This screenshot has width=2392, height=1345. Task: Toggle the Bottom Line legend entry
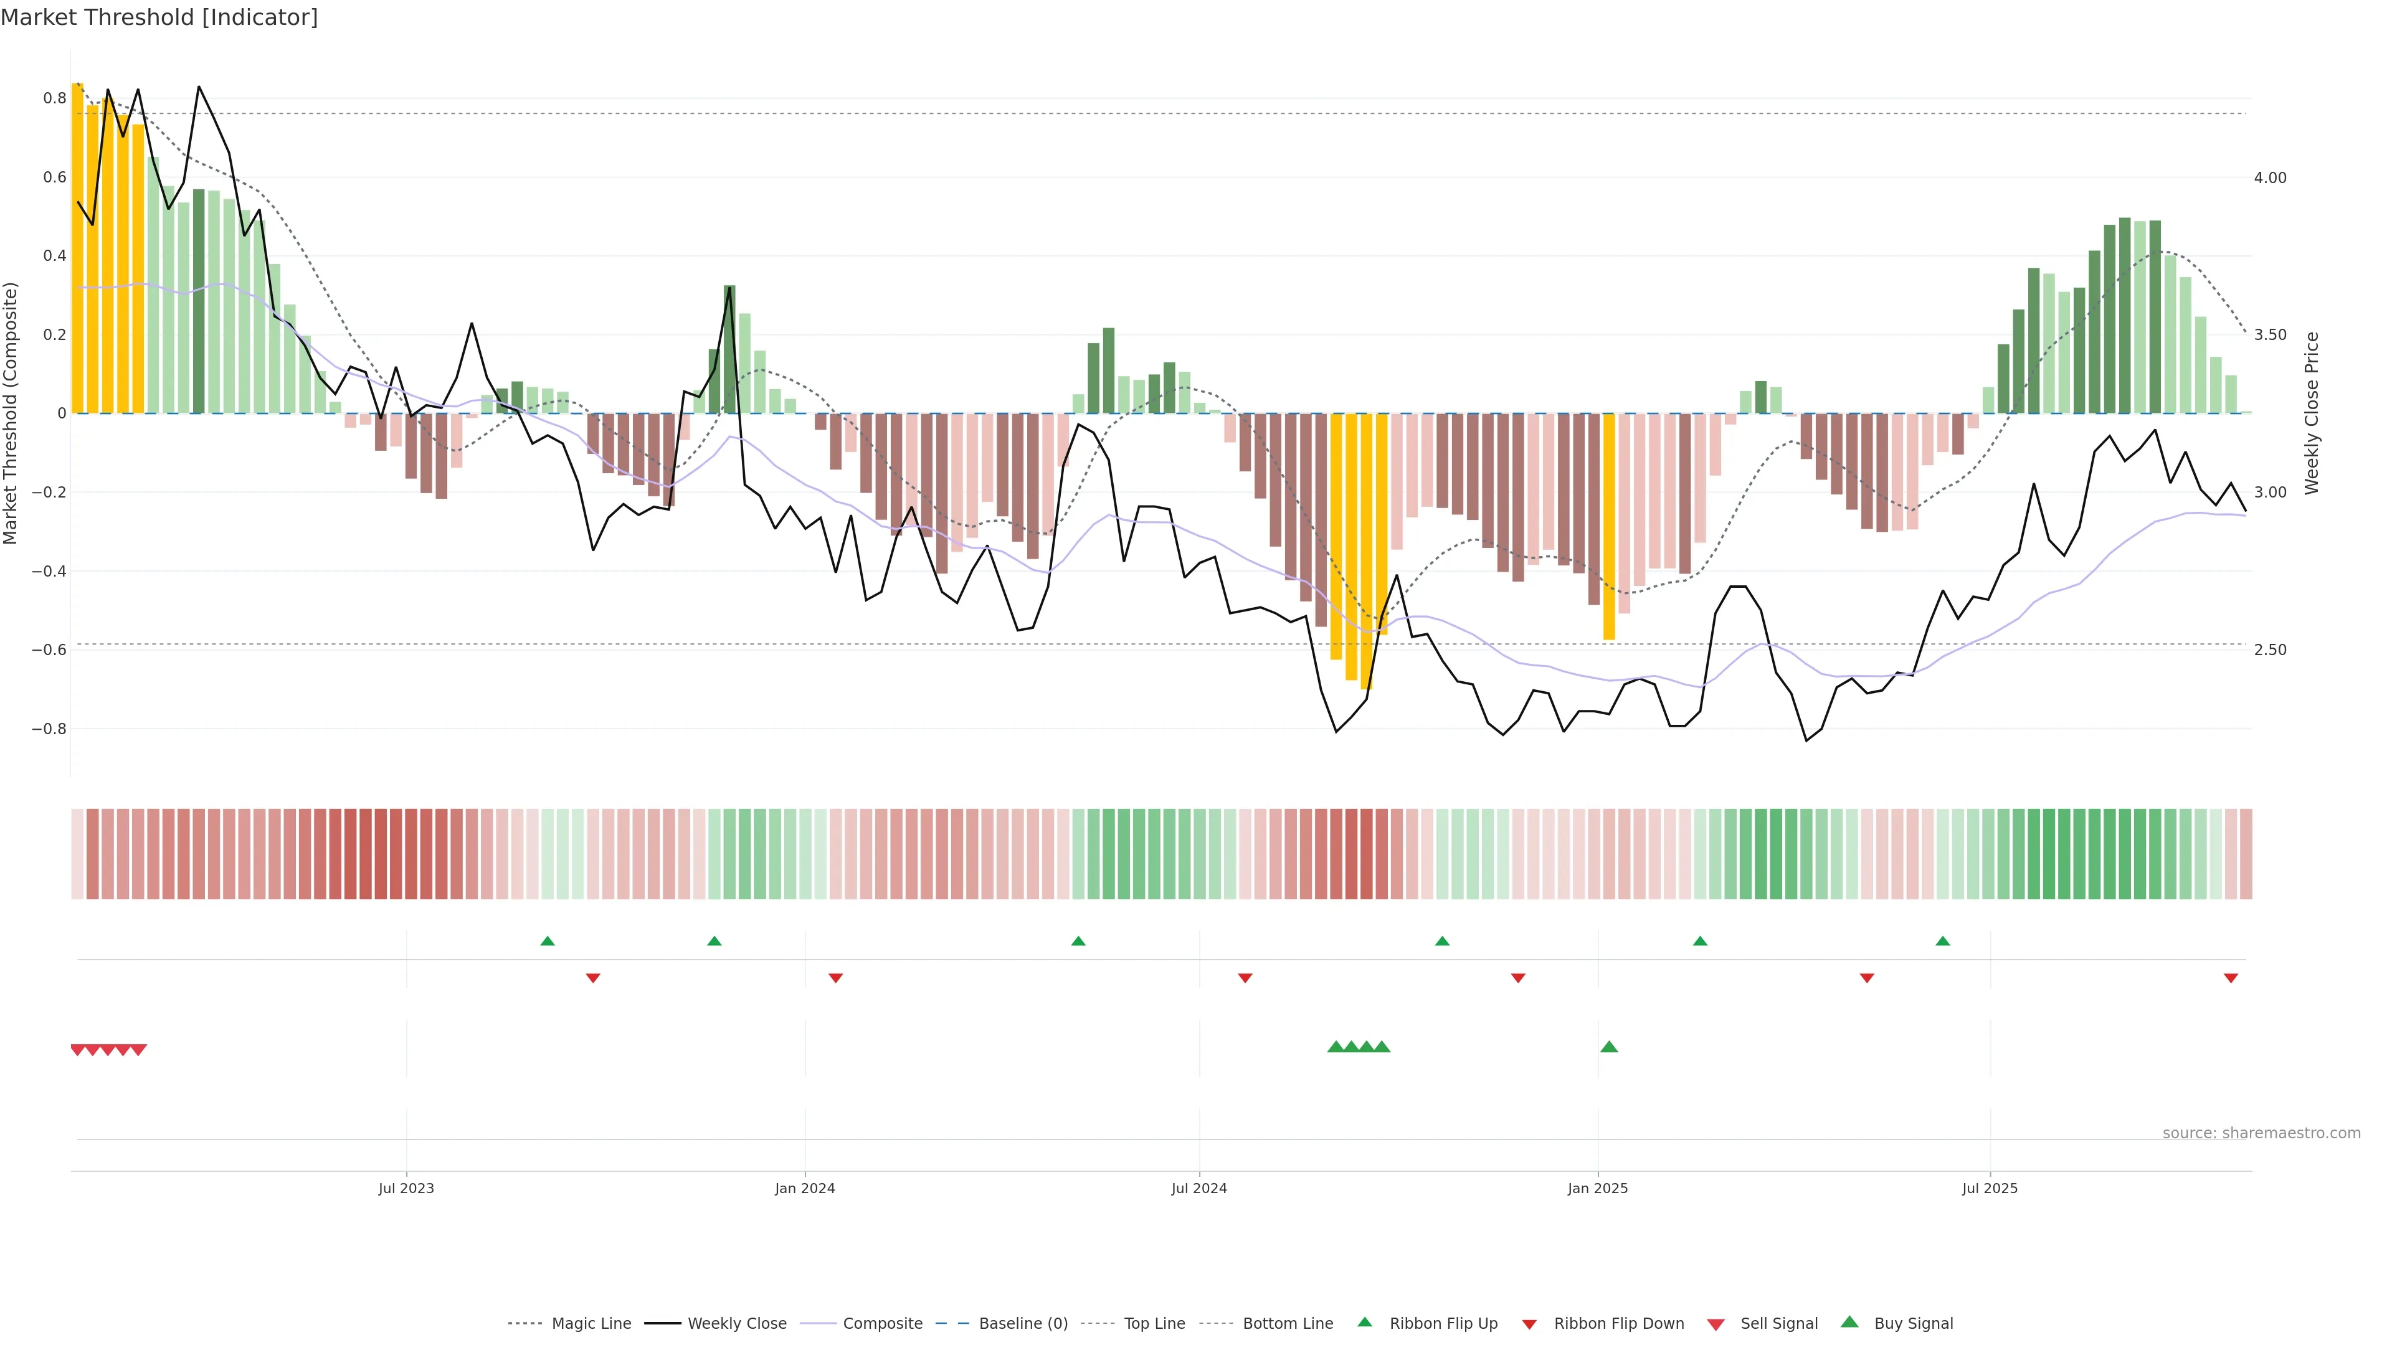[1287, 1324]
